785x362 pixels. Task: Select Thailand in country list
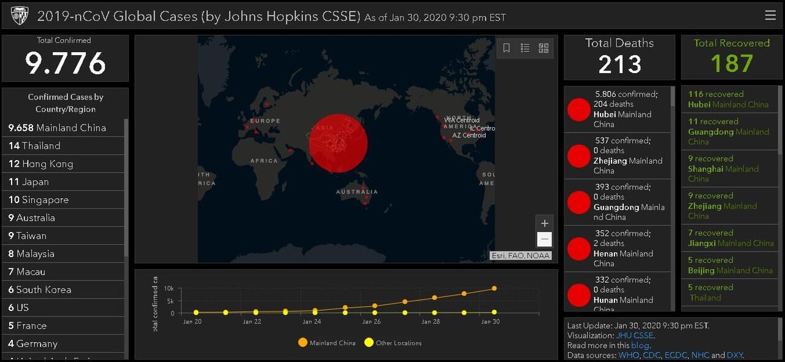pos(63,146)
